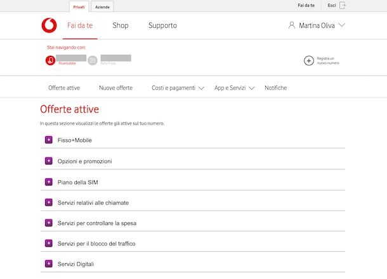Click the plus circle to register a new number
Image resolution: width=387 pixels, height=279 pixels.
pos(309,61)
